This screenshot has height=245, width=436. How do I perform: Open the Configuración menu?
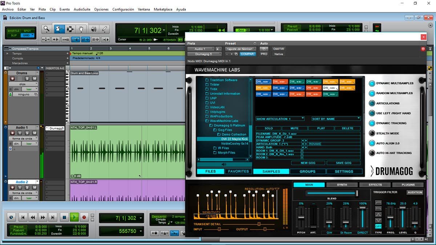pos(123,9)
